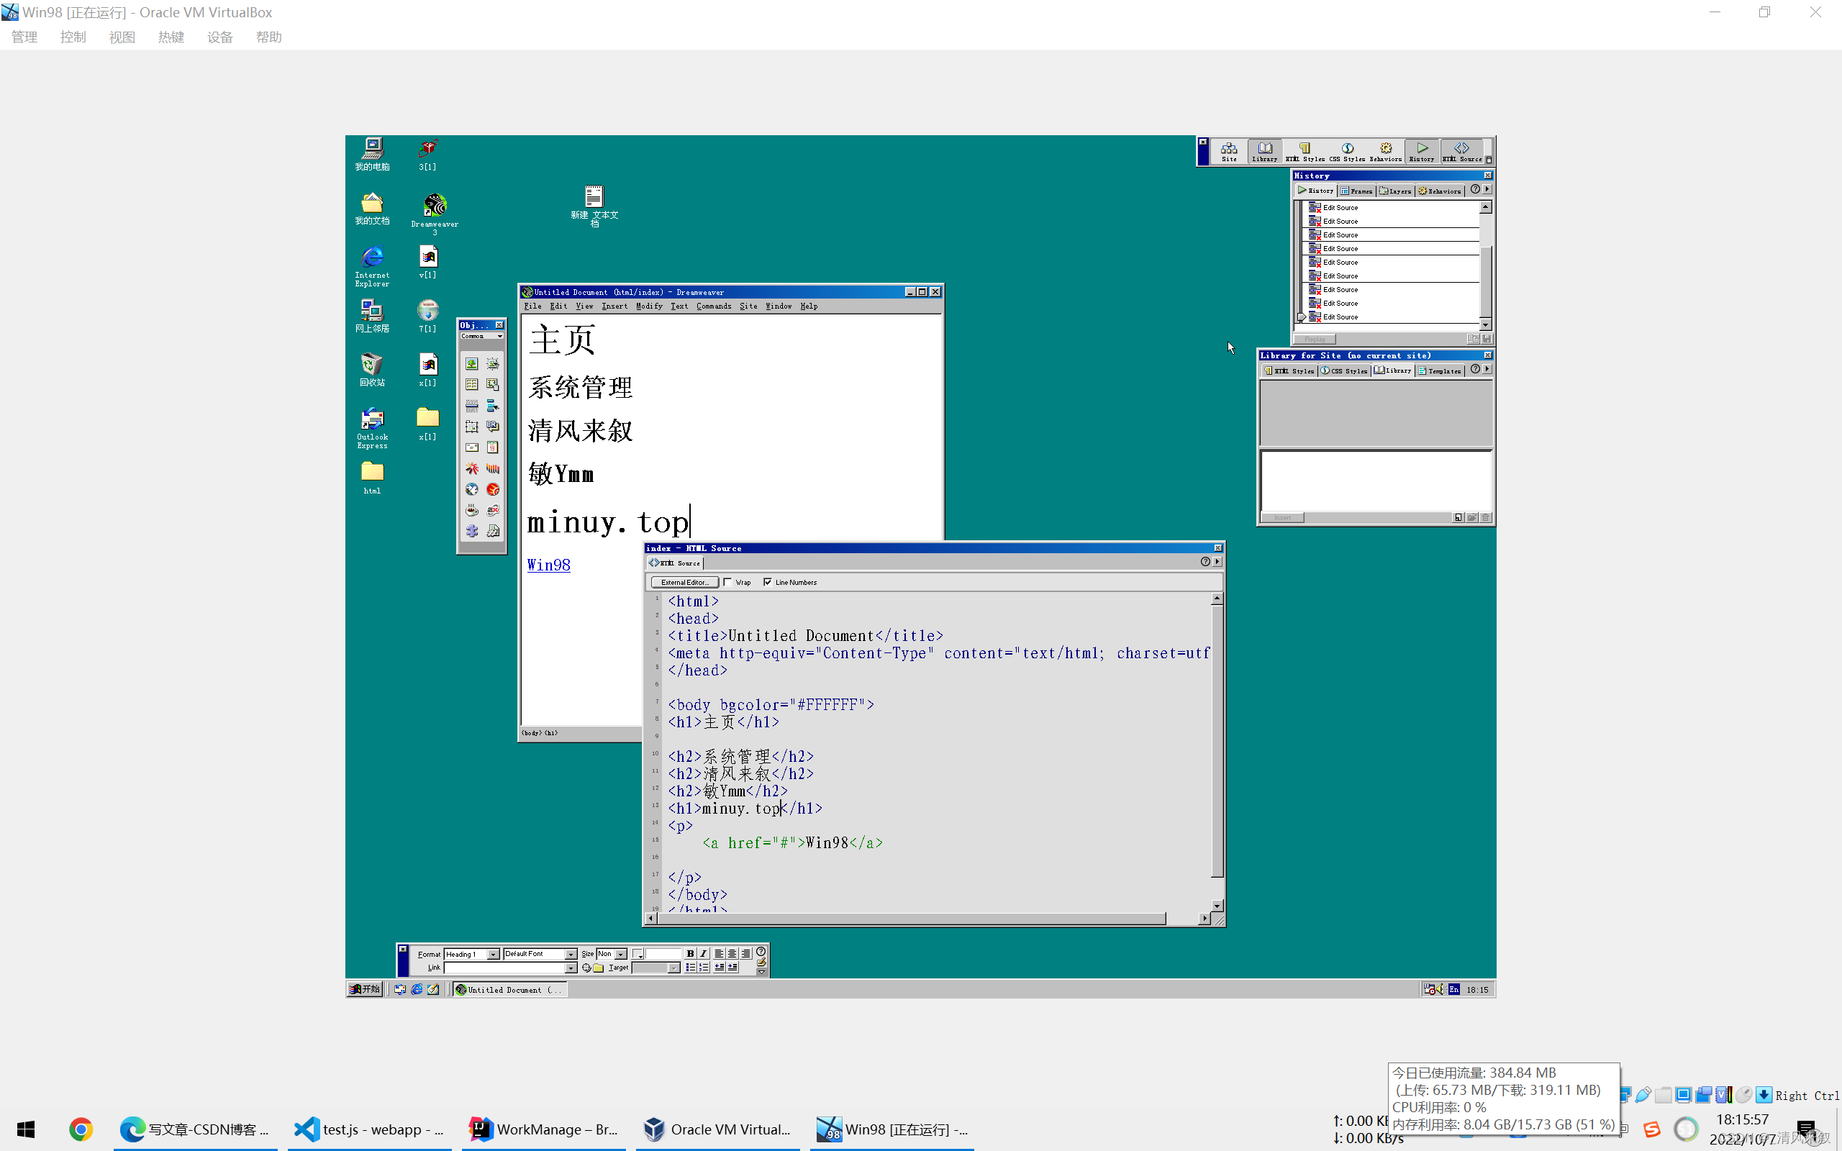The image size is (1842, 1151).
Task: Open Library panel options arrow menu
Action: 1487,369
